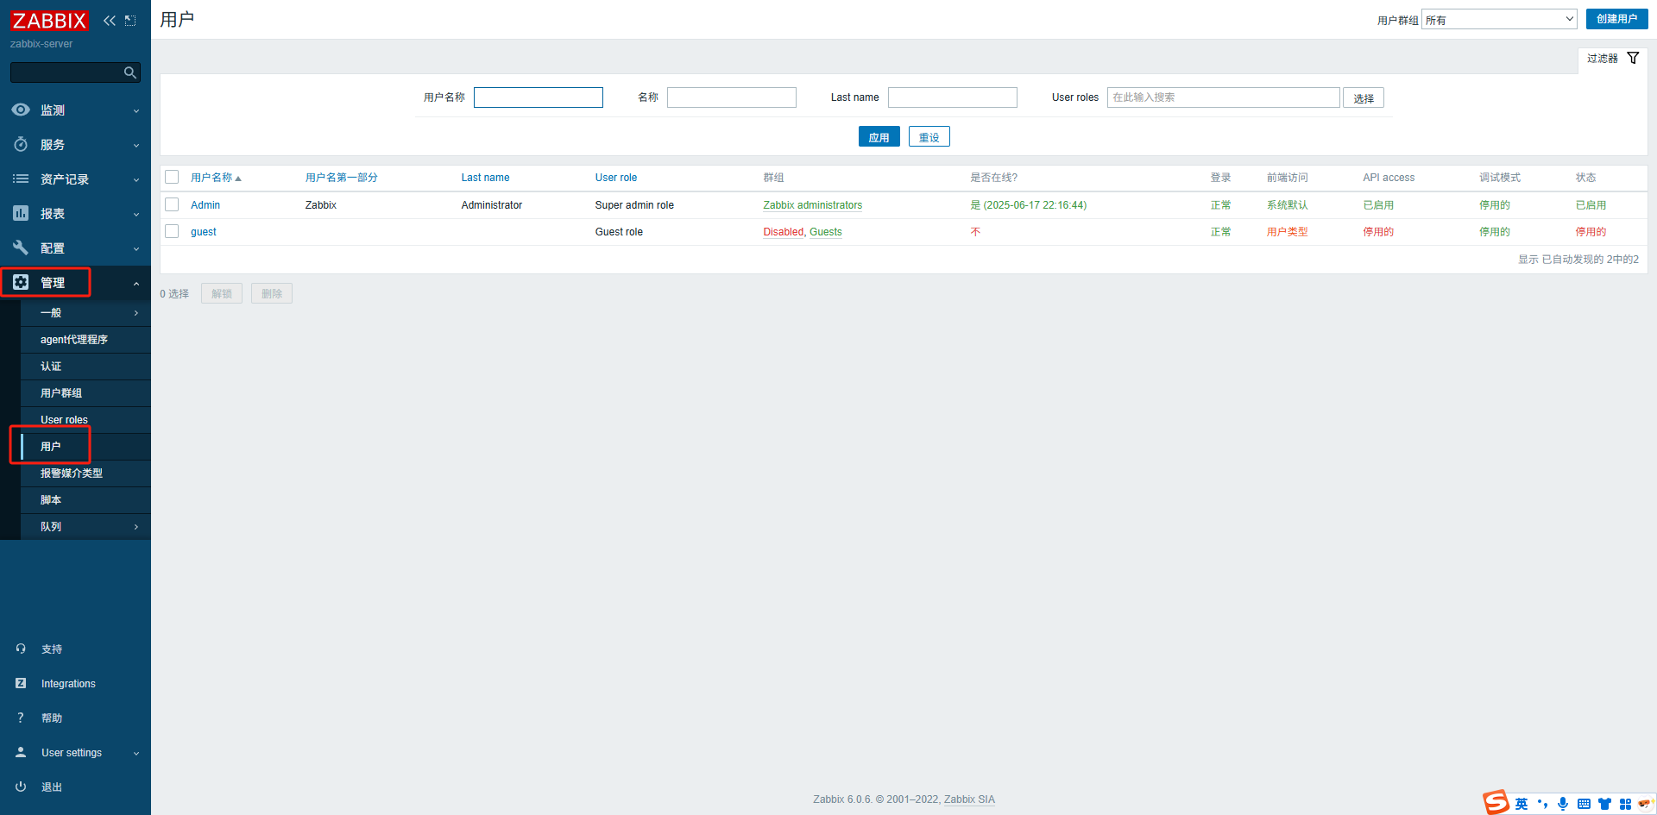This screenshot has height=815, width=1657.
Task: Click the IME microphone icon
Action: point(1563,804)
